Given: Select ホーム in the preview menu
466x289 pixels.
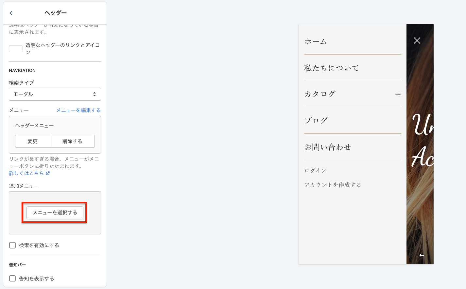Looking at the screenshot, I should 316,42.
